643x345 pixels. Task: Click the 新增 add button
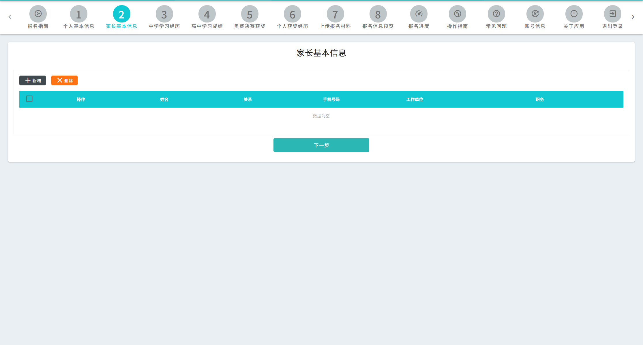pyautogui.click(x=33, y=80)
